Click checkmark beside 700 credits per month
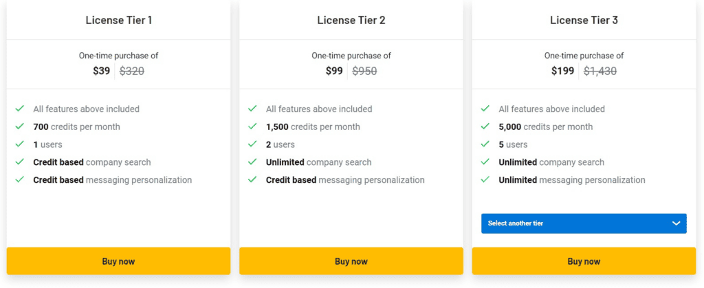The image size is (704, 288). click(20, 126)
